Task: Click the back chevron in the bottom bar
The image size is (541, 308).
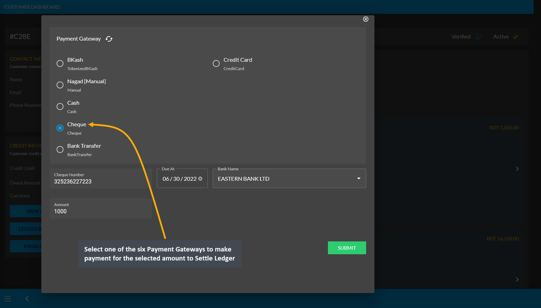Action: (27, 299)
